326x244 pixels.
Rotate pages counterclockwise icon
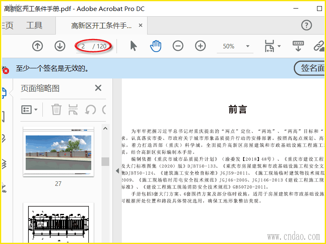pos(90,109)
